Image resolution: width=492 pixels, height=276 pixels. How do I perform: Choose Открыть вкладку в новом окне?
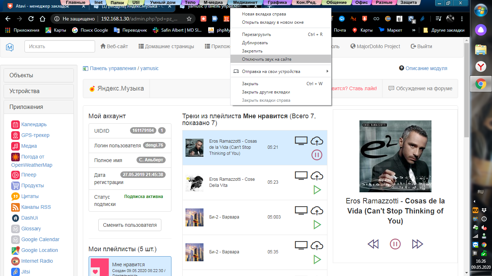pyautogui.click(x=281, y=22)
